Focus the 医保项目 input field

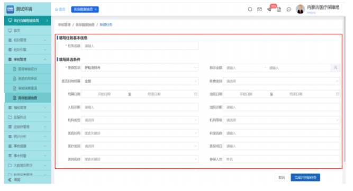pyautogui.click(x=282, y=146)
